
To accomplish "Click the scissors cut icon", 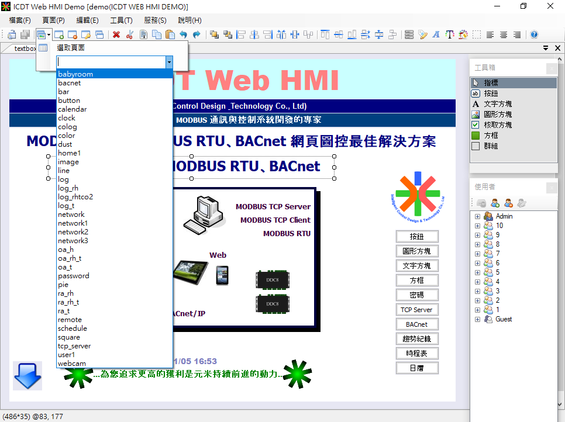I will coord(129,34).
